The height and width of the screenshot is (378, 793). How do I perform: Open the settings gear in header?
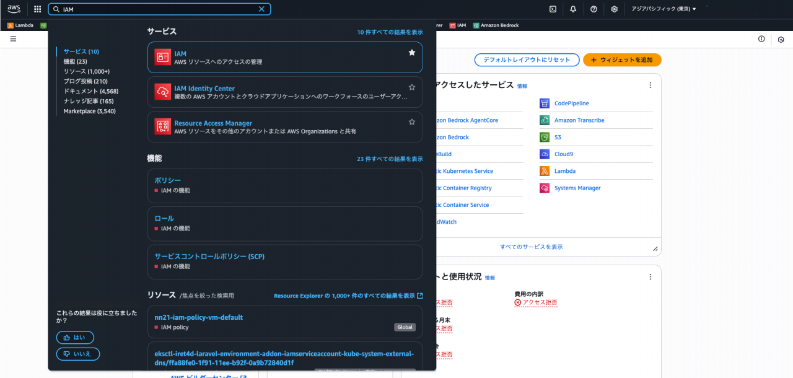click(x=614, y=9)
